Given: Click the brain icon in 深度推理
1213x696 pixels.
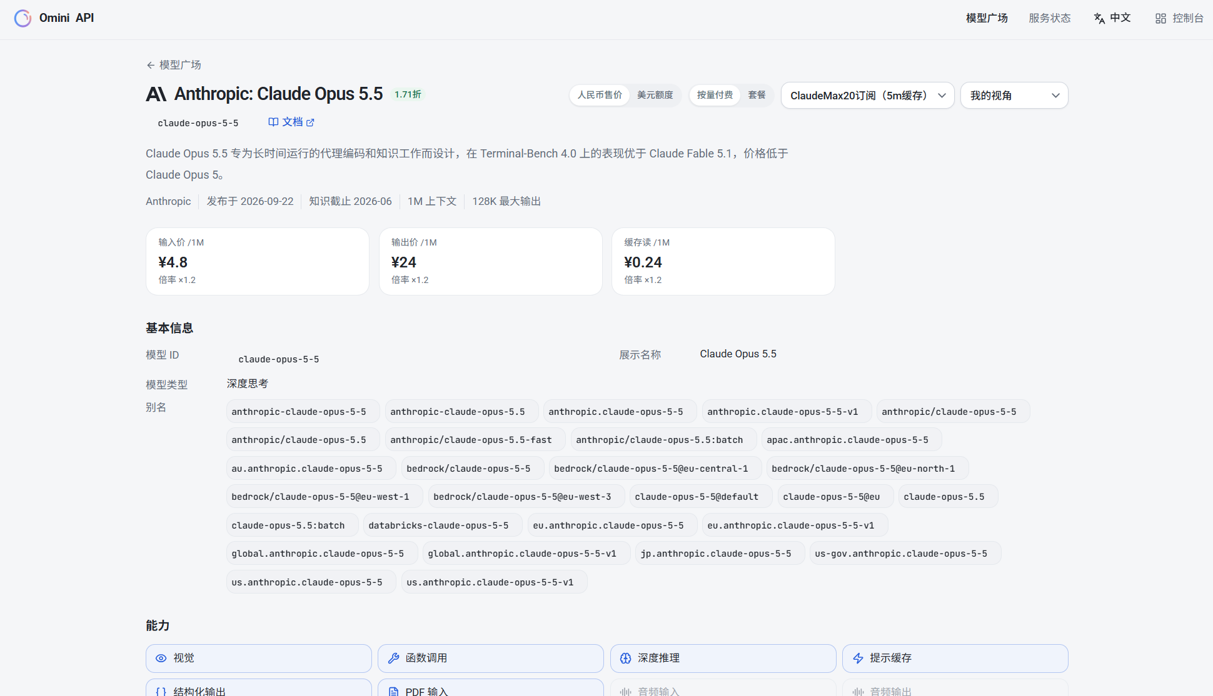Looking at the screenshot, I should (625, 659).
